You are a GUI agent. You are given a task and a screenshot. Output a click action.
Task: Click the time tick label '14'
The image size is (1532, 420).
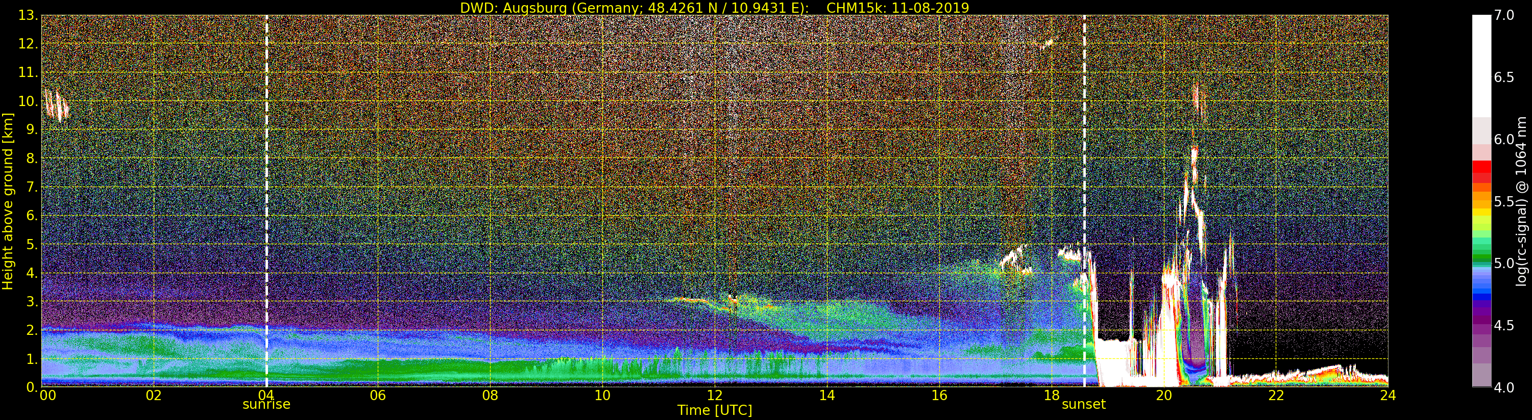pos(826,395)
